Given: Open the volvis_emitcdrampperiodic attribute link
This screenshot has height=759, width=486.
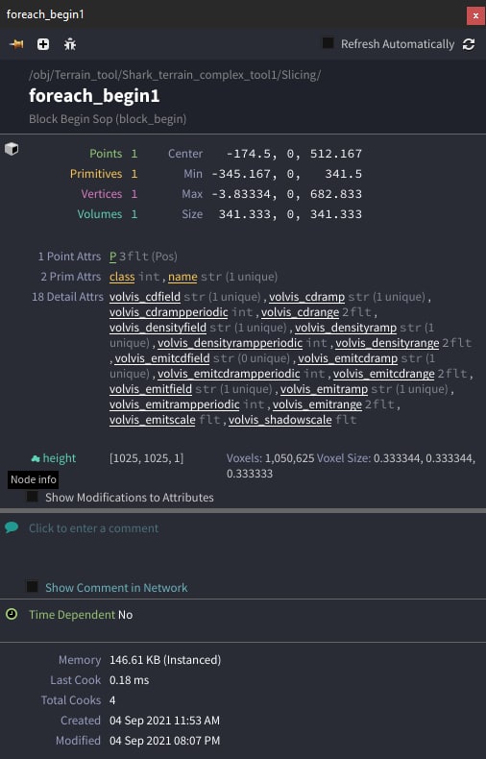Looking at the screenshot, I should (x=229, y=374).
